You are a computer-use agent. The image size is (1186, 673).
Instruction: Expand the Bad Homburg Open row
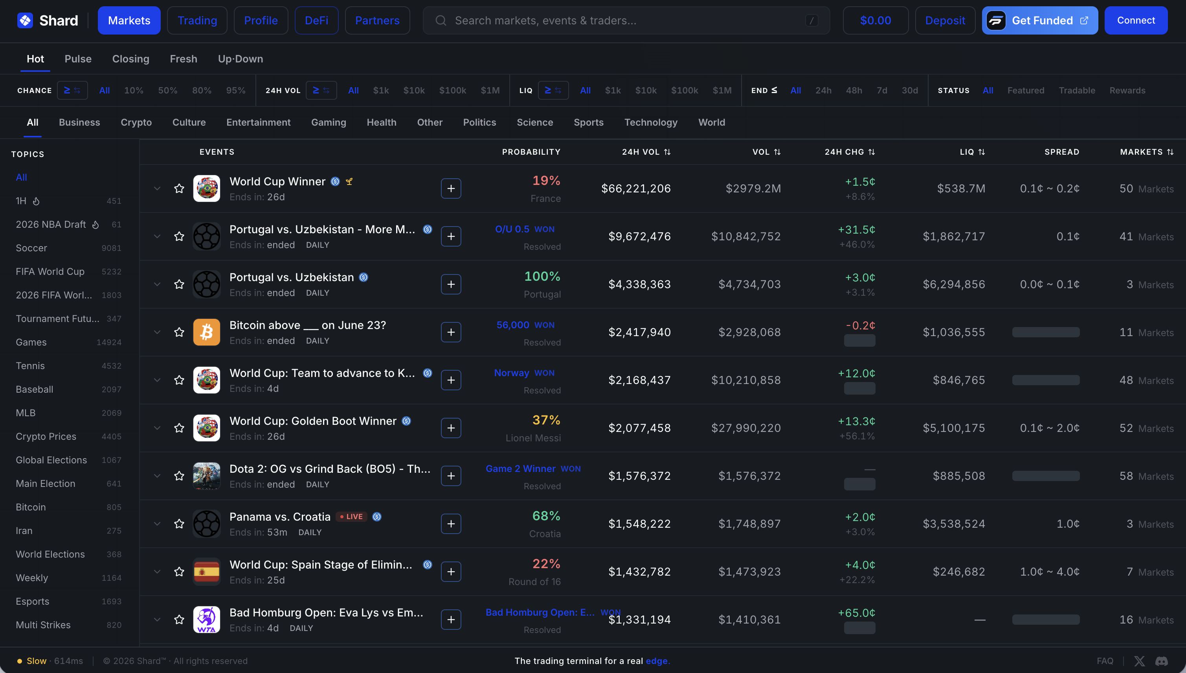[x=157, y=619]
